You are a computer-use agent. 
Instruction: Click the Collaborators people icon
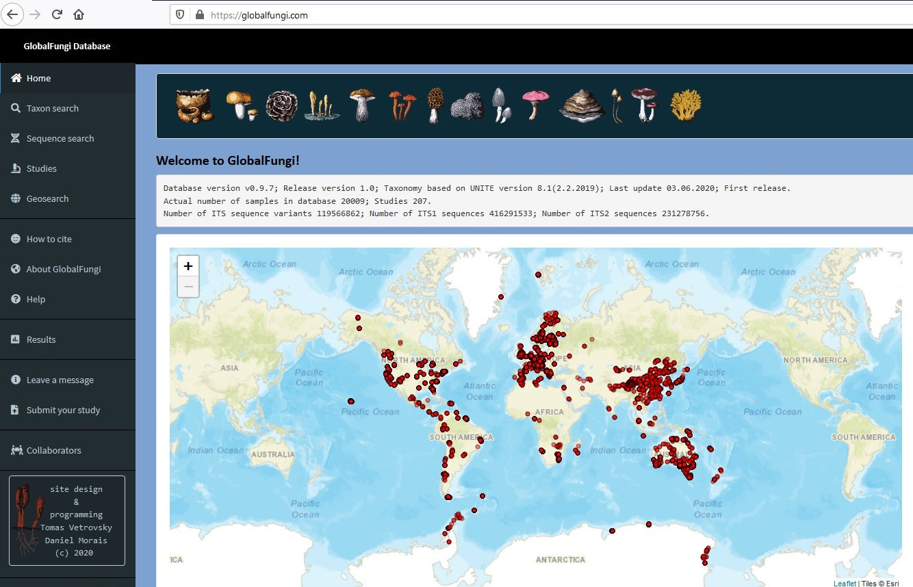[16, 450]
